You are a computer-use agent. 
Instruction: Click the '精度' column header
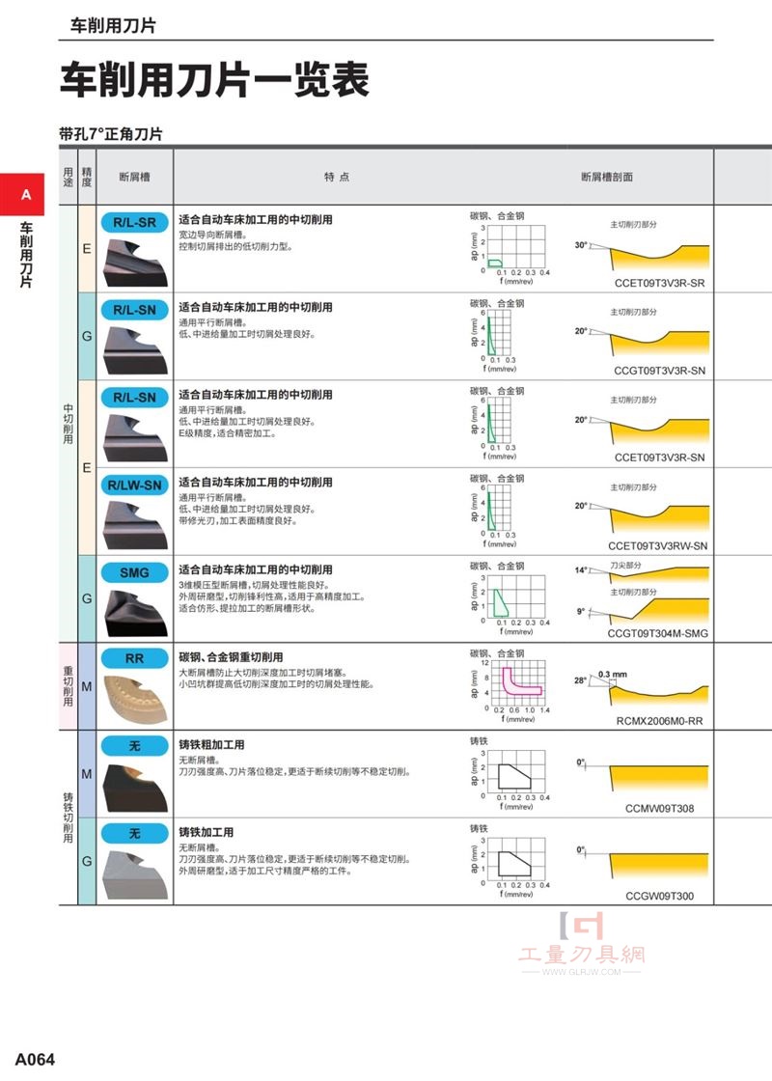click(87, 178)
